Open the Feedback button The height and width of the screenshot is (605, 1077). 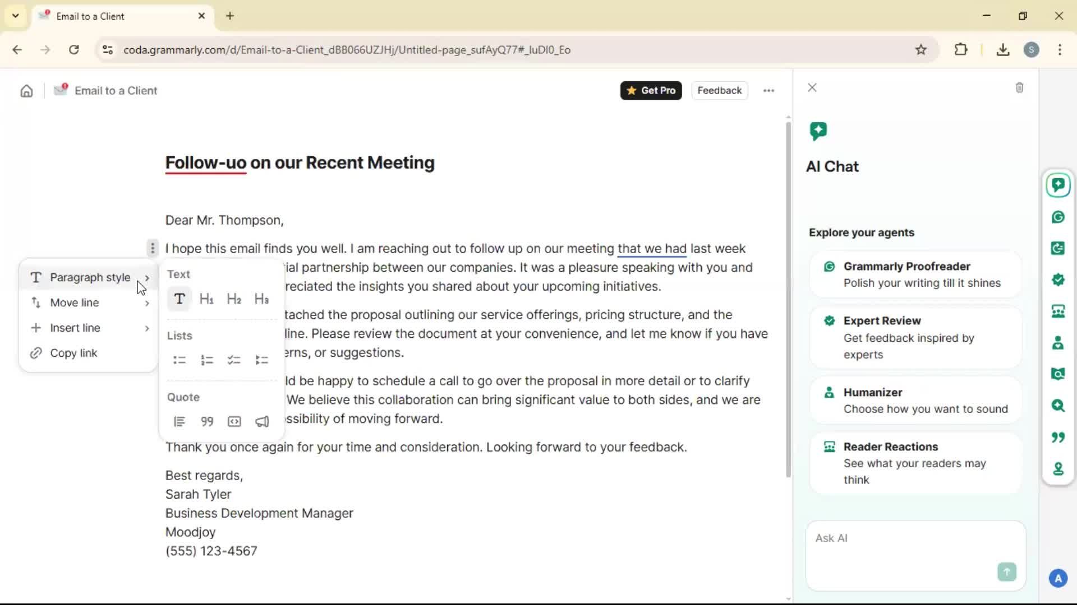[x=719, y=91]
